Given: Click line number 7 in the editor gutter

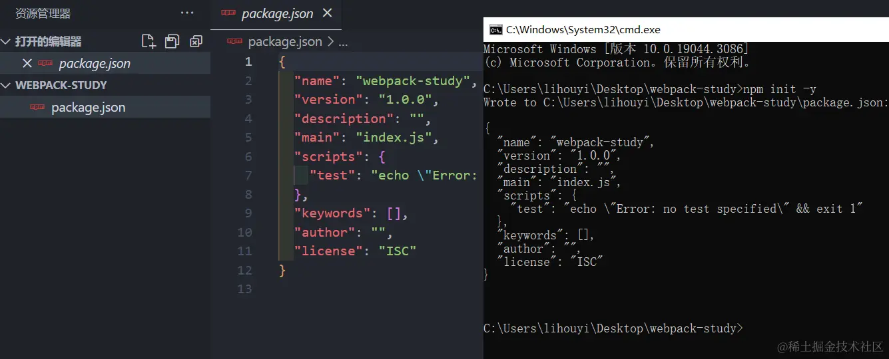Looking at the screenshot, I should pyautogui.click(x=248, y=176).
